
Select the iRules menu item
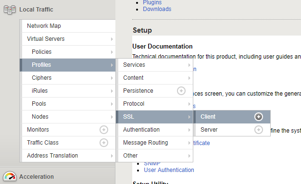pyautogui.click(x=69, y=91)
